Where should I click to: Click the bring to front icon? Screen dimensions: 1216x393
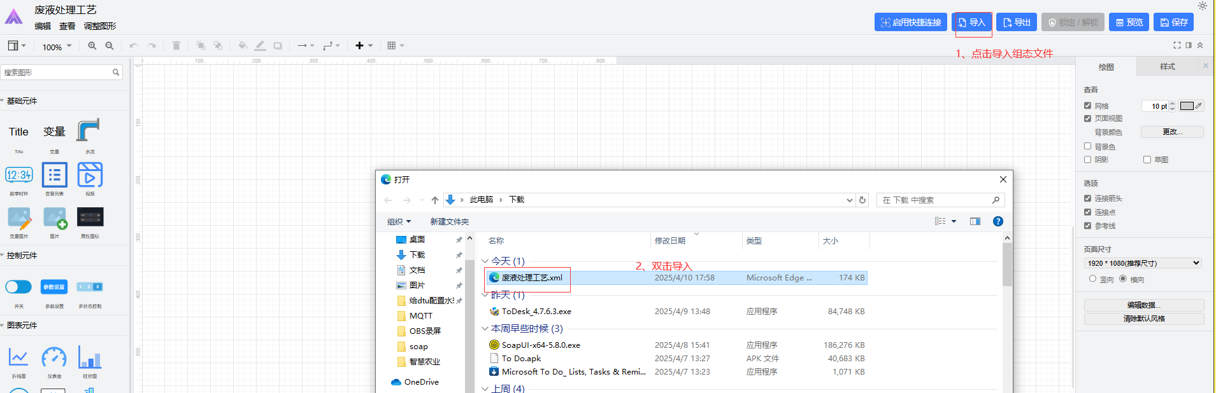coord(201,46)
